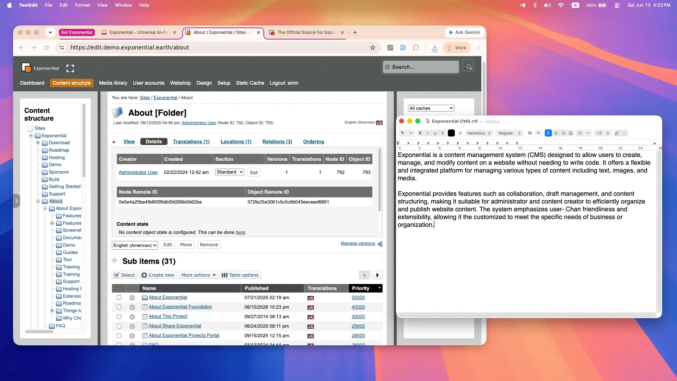Image resolution: width=677 pixels, height=381 pixels.
Task: Click the justify text icon in TextEdit
Action: (x=571, y=133)
